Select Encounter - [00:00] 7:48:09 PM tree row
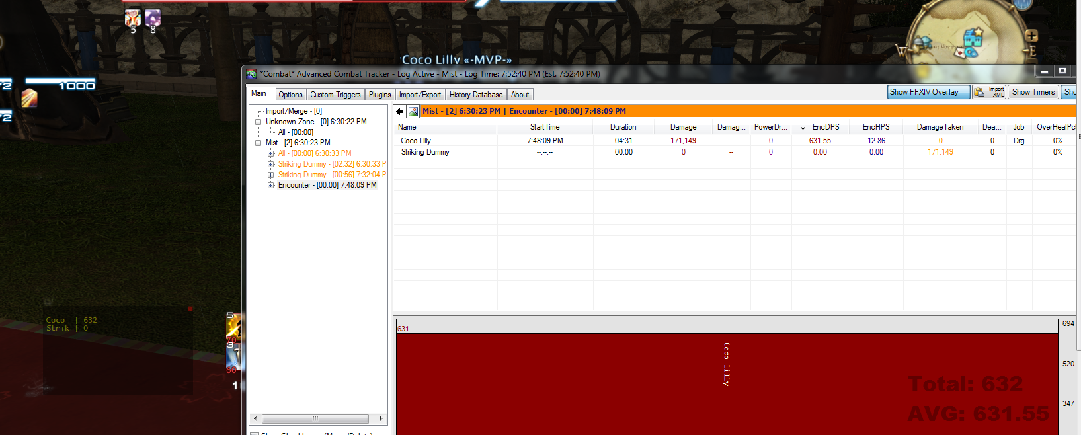Image resolution: width=1081 pixels, height=435 pixels. [x=327, y=185]
